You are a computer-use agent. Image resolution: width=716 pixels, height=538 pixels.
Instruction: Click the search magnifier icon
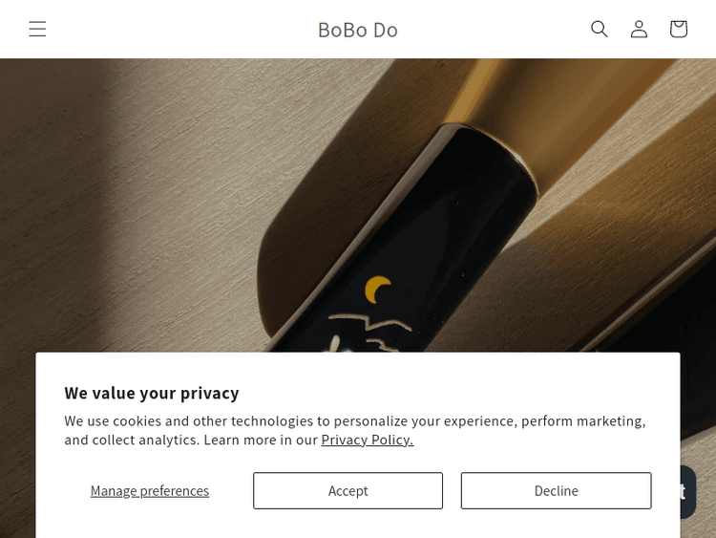tap(600, 29)
